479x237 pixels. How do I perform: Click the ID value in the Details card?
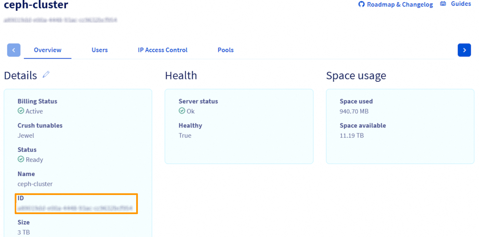point(75,208)
